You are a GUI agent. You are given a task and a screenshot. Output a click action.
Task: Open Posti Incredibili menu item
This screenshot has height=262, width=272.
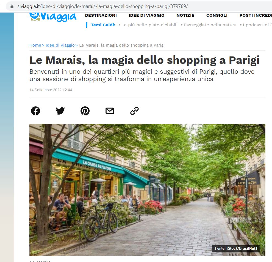(x=256, y=15)
